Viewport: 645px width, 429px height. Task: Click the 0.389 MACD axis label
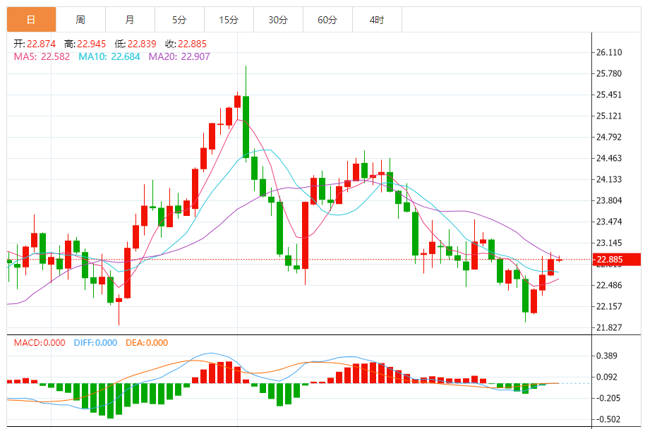click(607, 356)
